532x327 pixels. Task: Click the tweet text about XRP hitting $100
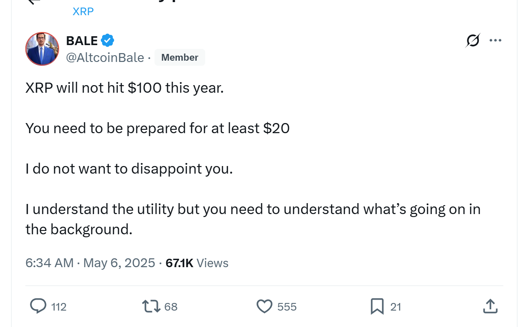point(125,88)
